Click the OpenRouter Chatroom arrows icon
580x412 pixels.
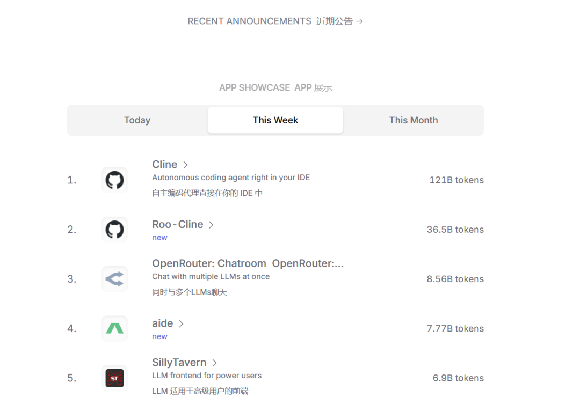[x=114, y=279]
